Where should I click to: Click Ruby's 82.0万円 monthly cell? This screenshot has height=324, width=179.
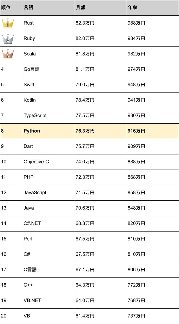(101, 39)
